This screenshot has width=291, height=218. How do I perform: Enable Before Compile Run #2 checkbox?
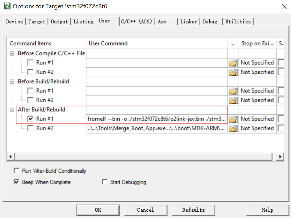click(x=30, y=72)
